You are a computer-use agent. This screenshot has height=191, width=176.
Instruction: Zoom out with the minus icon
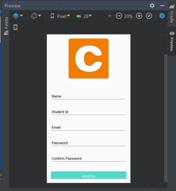coord(119,16)
